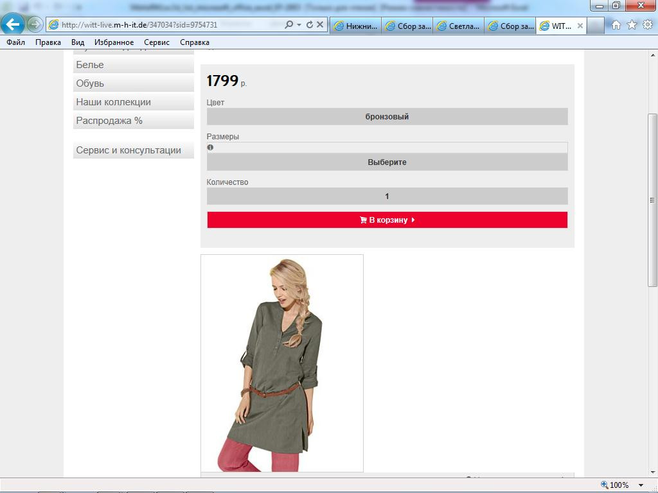The height and width of the screenshot is (493, 658).
Task: Open the Home icon in the toolbar
Action: [x=616, y=25]
